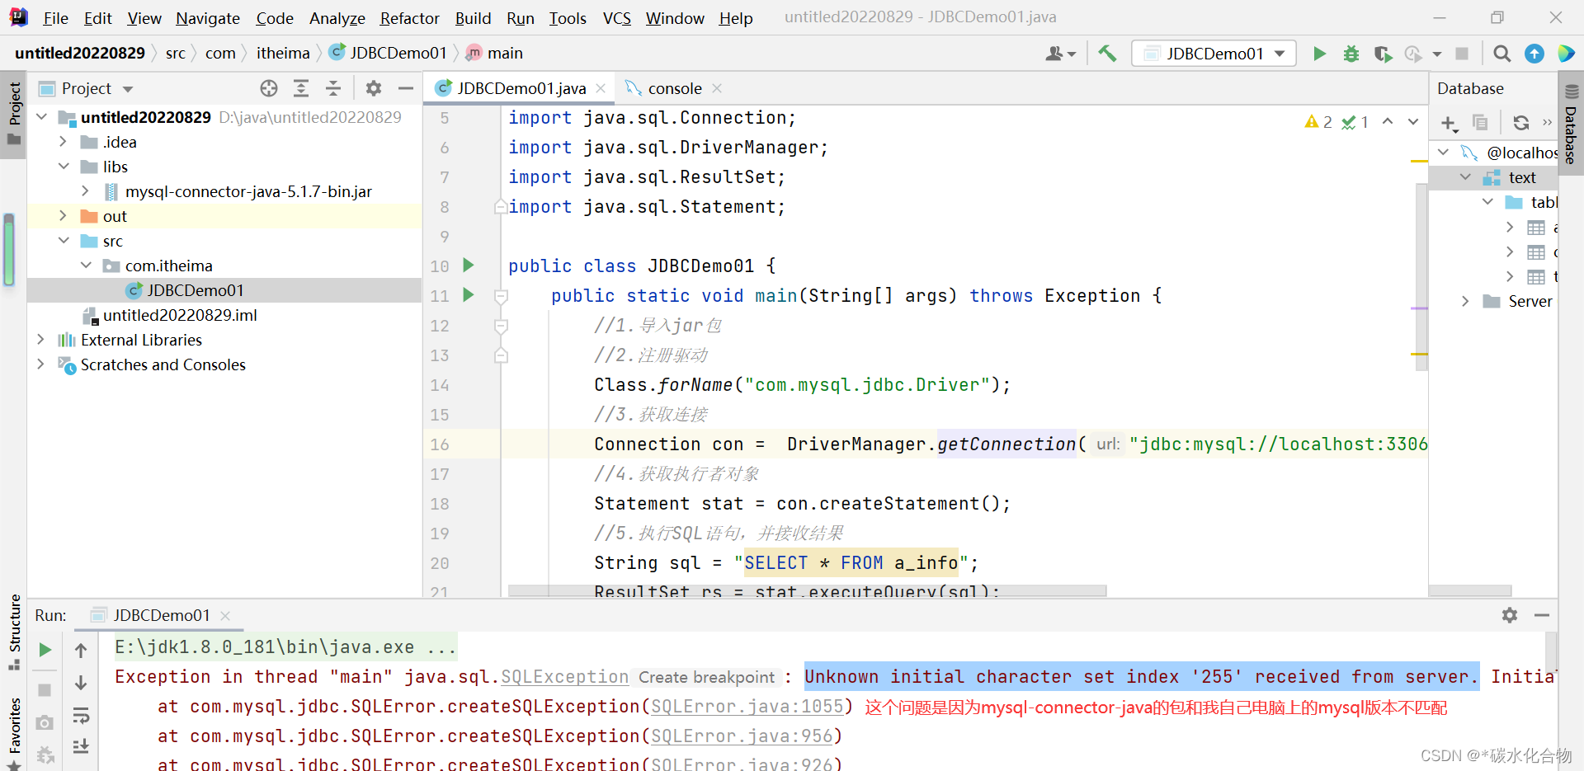The height and width of the screenshot is (771, 1584).
Task: Open SQLError.java:1055 from the stack trace
Action: click(x=747, y=707)
